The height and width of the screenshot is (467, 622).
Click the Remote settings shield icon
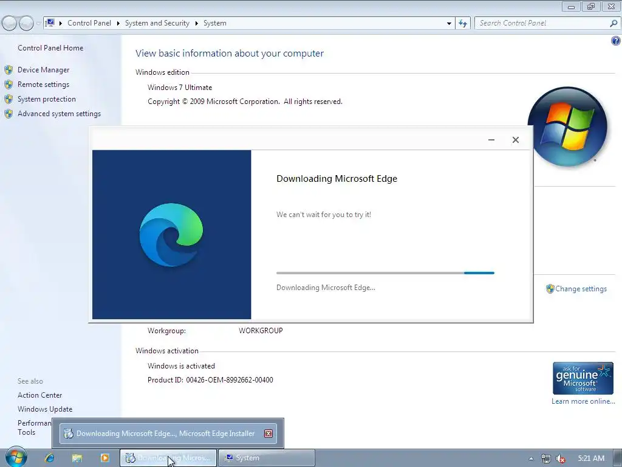tap(9, 85)
